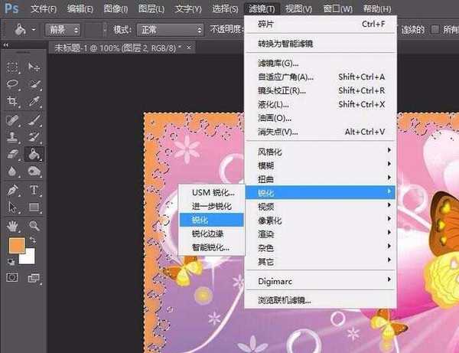
Task: Choose 碎片 Ctrl+F last filter
Action: [321, 24]
